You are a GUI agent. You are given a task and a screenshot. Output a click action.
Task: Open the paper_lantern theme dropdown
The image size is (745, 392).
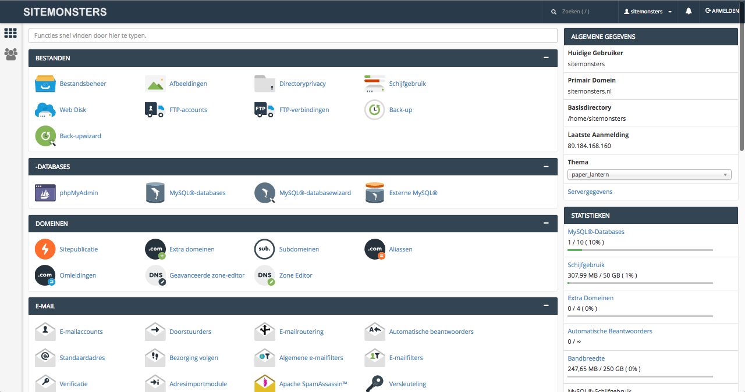650,174
